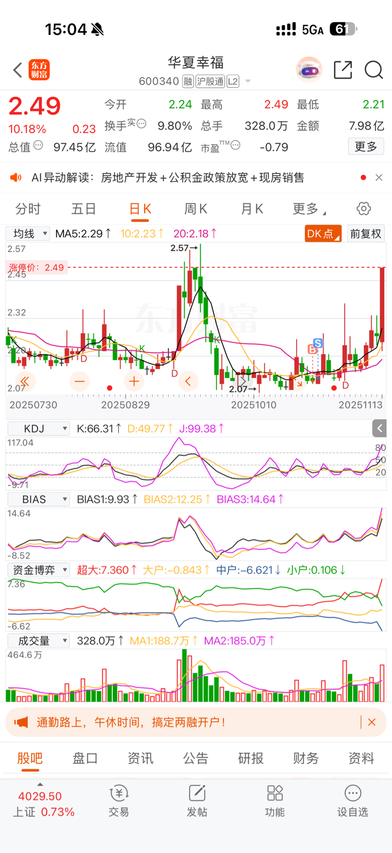The image size is (392, 853).
Task: Collapse panel with grey left arrow
Action: (x=379, y=428)
